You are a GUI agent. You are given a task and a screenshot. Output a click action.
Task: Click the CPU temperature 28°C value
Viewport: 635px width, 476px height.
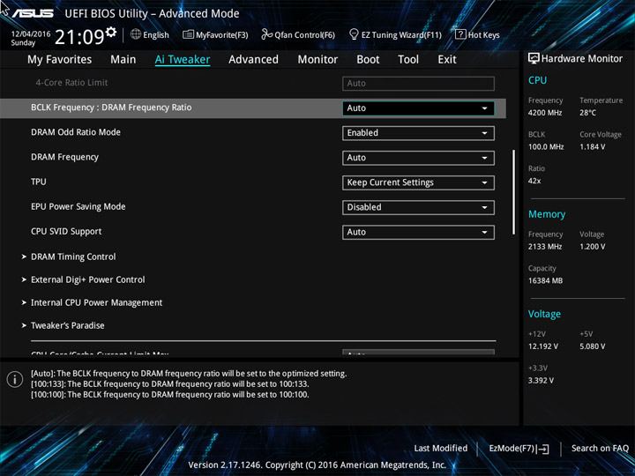(x=587, y=113)
